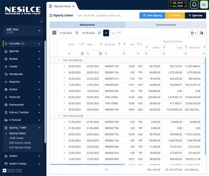Click the grid vertical scrollbar
This screenshot has height=176, width=209.
(205, 106)
